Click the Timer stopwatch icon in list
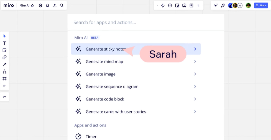The image size is (271, 140). (78, 136)
